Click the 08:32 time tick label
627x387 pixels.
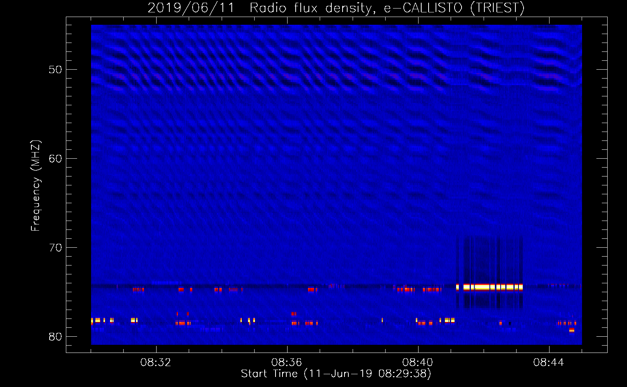156,363
